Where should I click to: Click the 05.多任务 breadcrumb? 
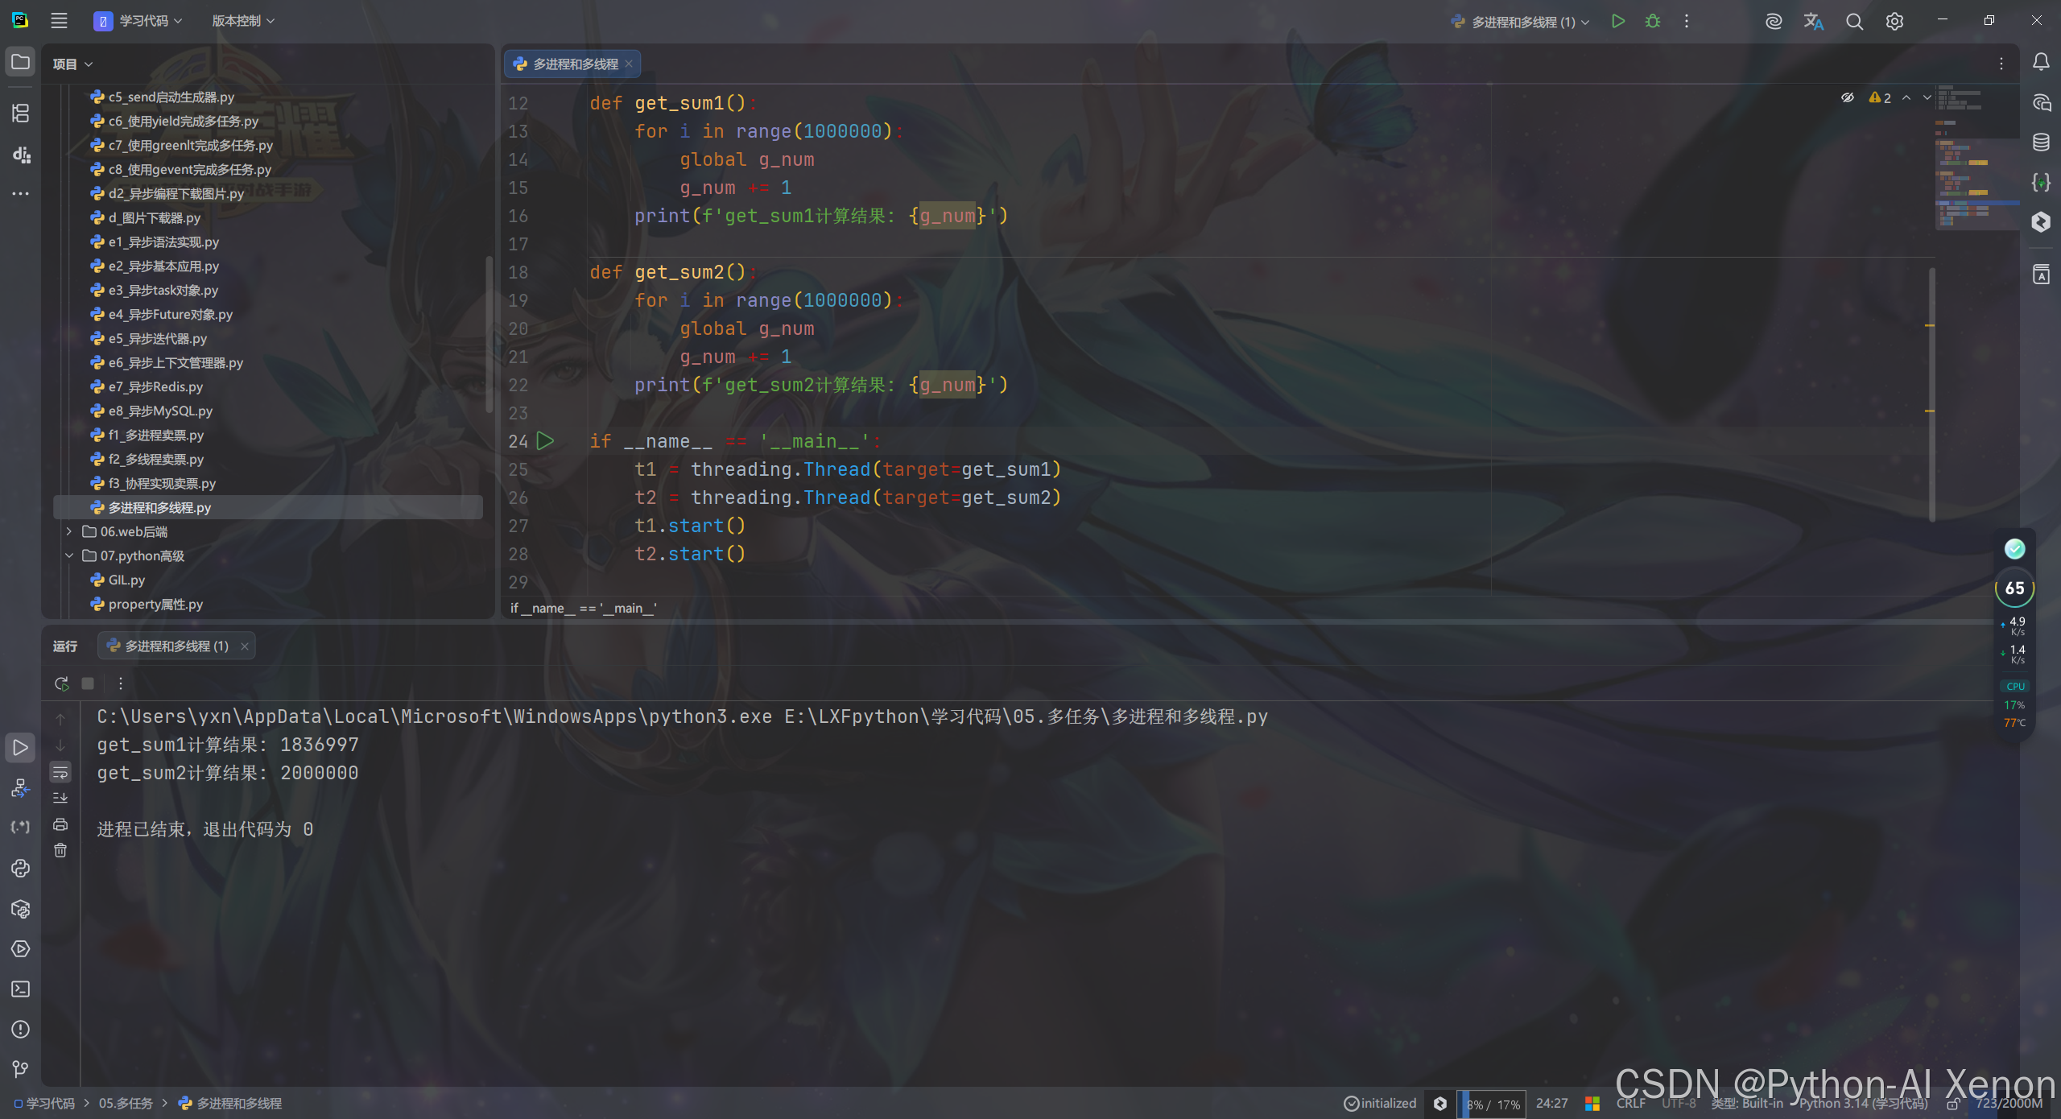click(x=126, y=1104)
